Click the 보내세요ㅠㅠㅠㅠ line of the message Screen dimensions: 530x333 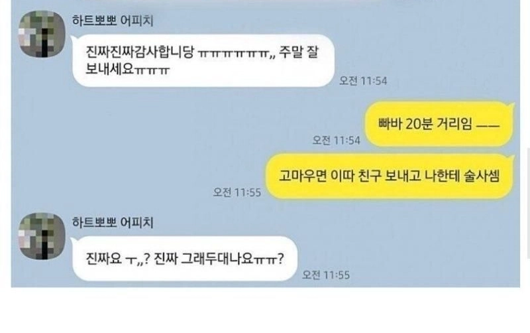(x=127, y=70)
